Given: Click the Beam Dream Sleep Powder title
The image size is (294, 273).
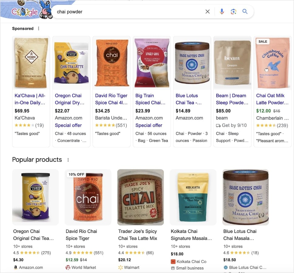Looking at the screenshot, I should point(231,99).
